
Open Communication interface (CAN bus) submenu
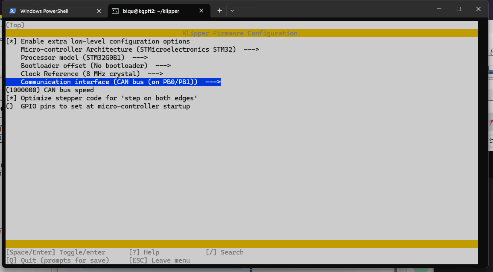[x=113, y=82]
